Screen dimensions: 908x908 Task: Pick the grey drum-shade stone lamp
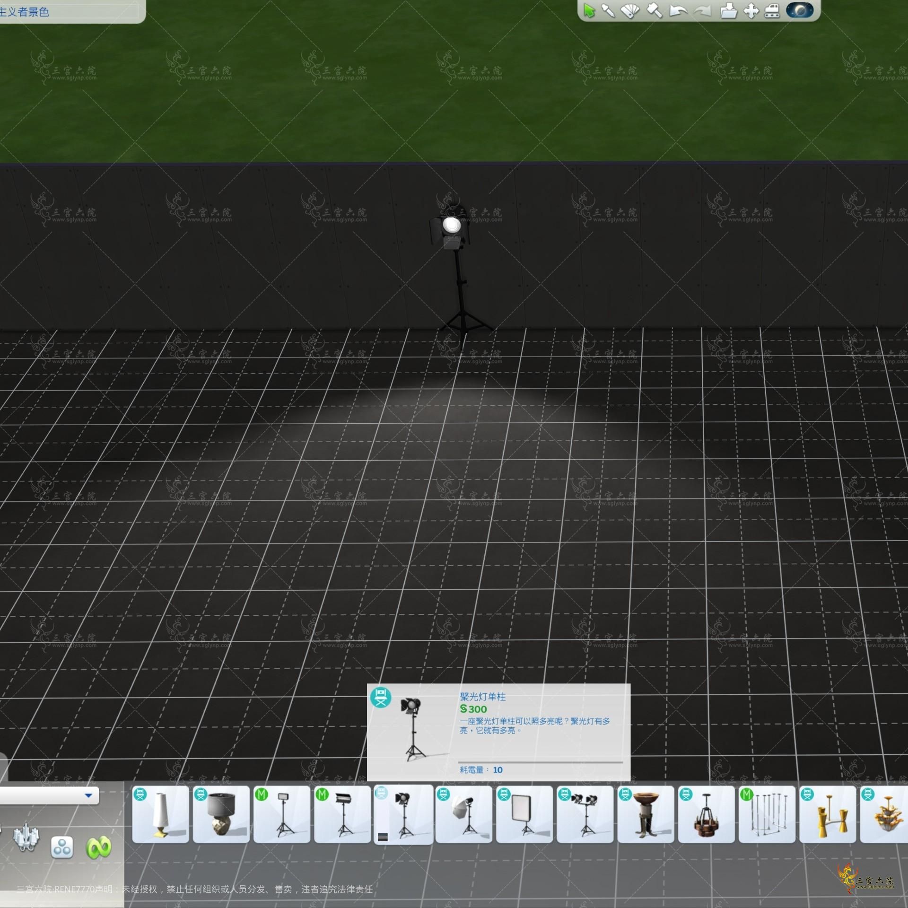pyautogui.click(x=221, y=814)
